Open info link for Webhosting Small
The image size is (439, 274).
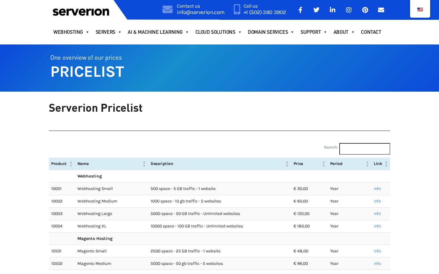pos(377,189)
